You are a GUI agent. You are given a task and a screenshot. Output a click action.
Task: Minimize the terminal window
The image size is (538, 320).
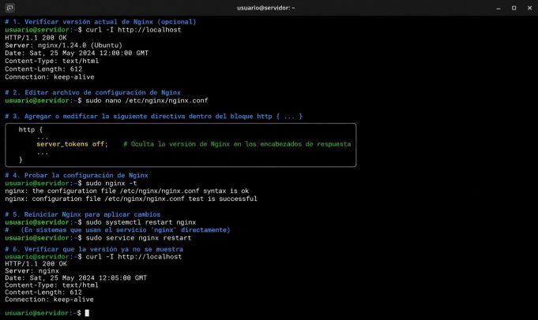[498, 8]
